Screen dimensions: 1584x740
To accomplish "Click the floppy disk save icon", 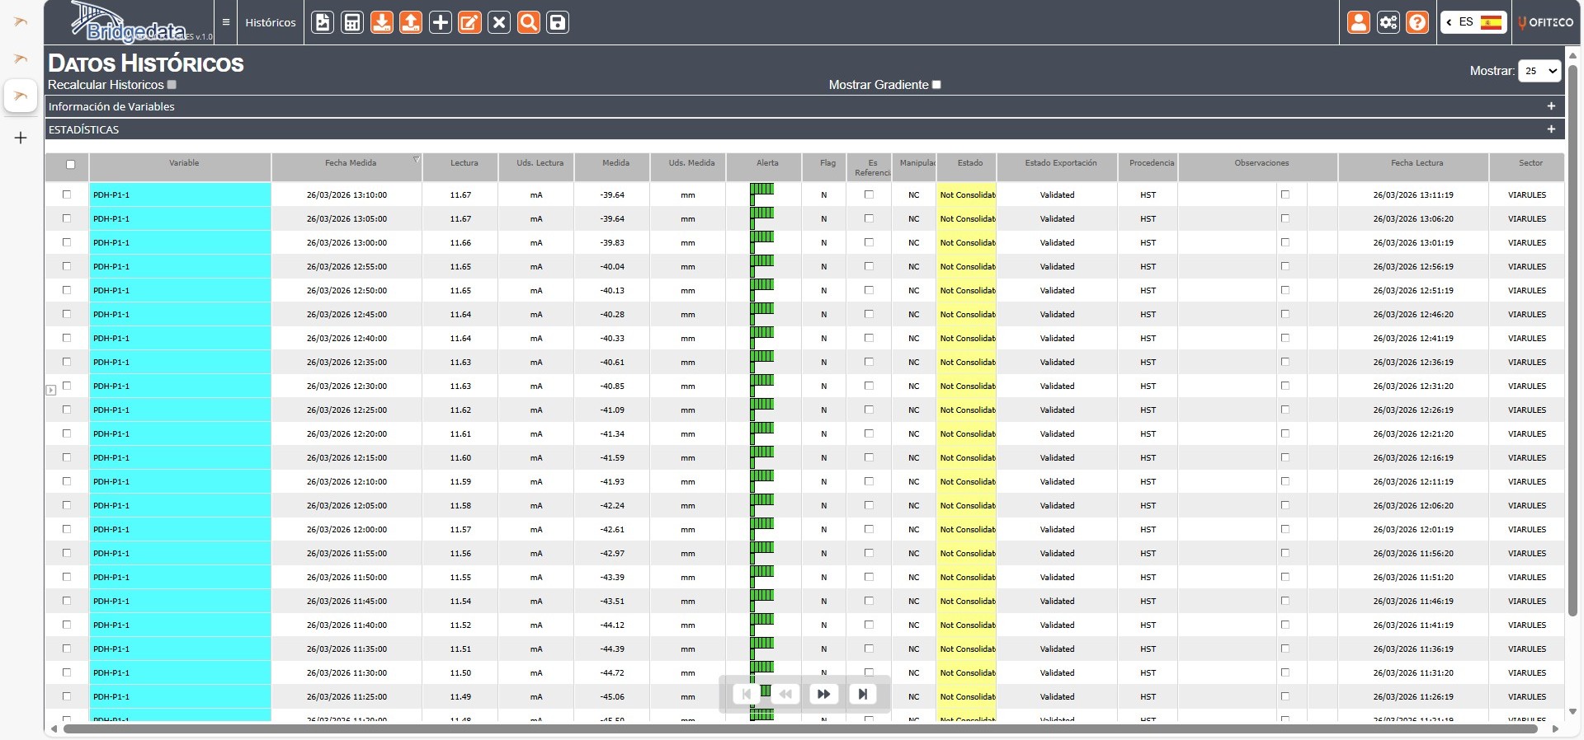I will click(x=558, y=22).
